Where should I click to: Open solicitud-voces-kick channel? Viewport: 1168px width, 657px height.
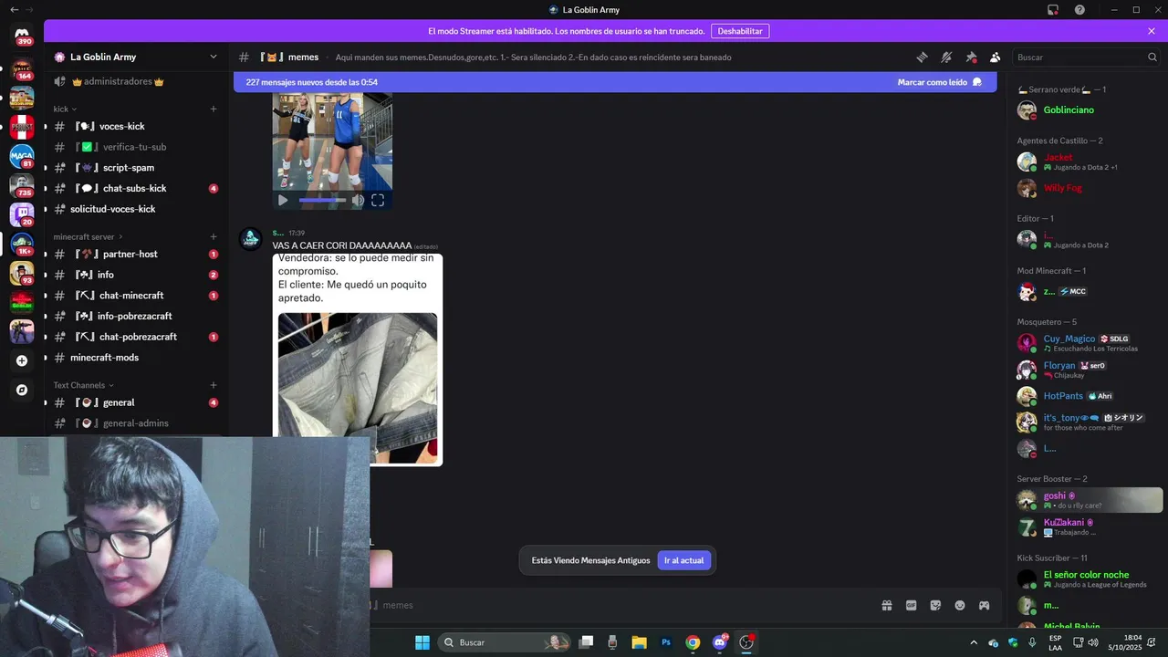137,209
